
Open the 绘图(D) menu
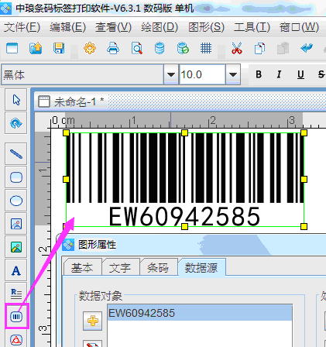point(160,27)
